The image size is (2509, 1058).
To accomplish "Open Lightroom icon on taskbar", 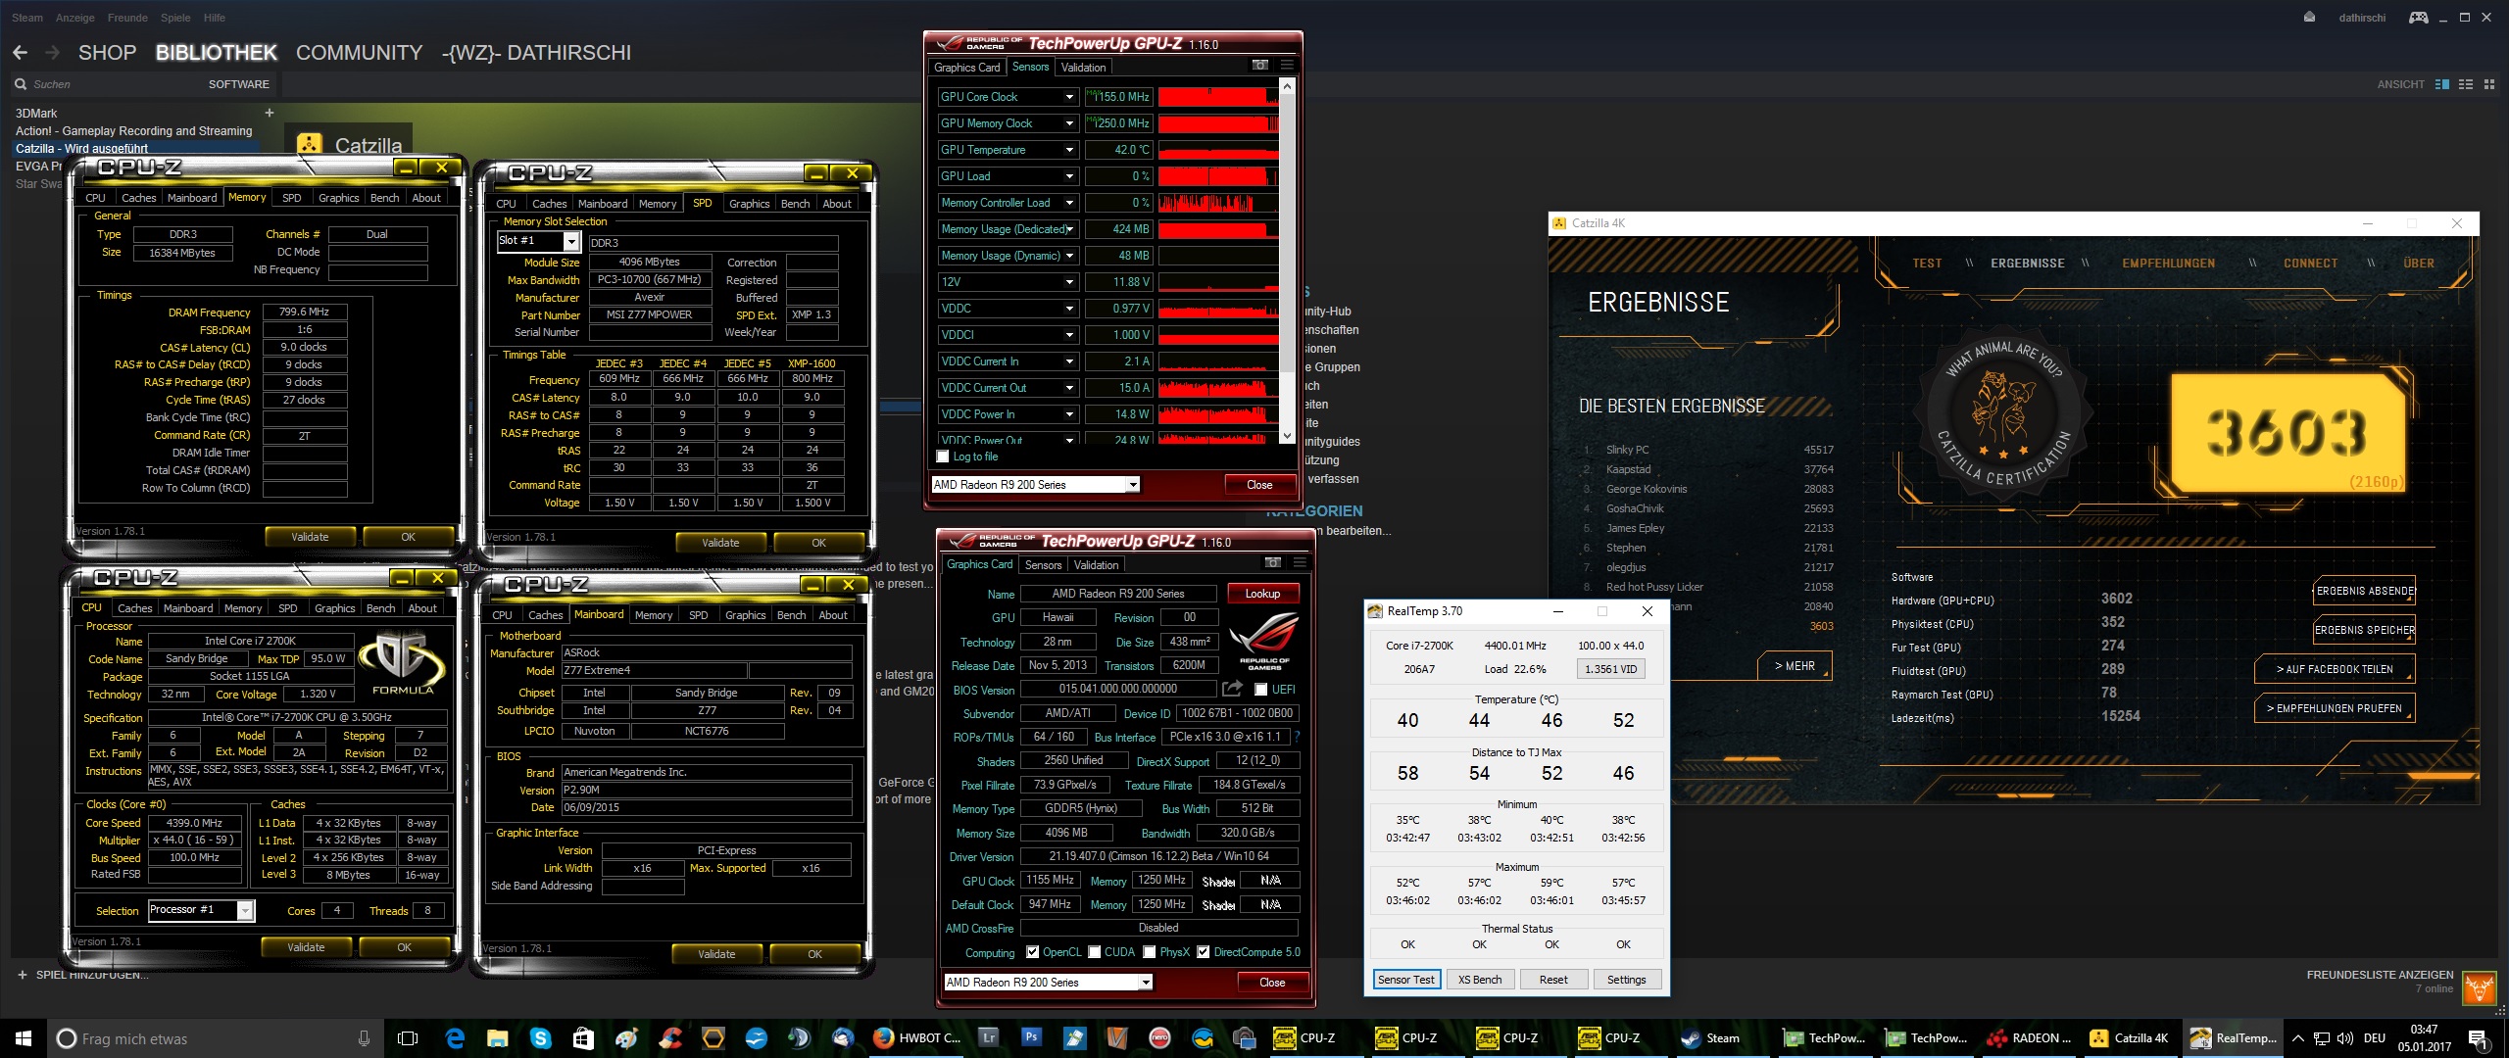I will [988, 1037].
